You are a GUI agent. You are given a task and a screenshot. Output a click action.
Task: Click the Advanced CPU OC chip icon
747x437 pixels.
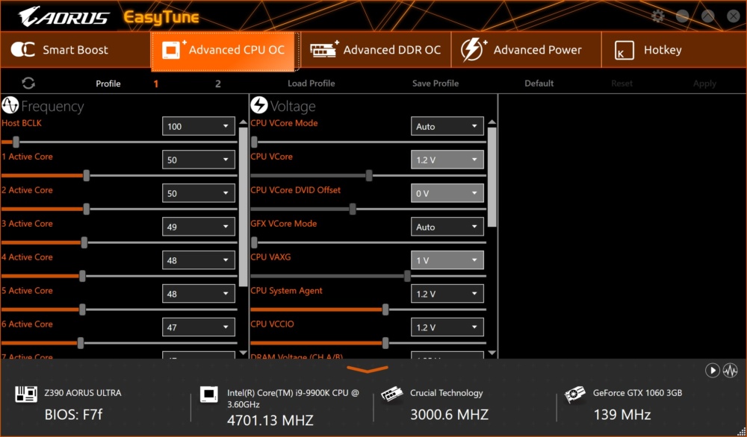(174, 49)
